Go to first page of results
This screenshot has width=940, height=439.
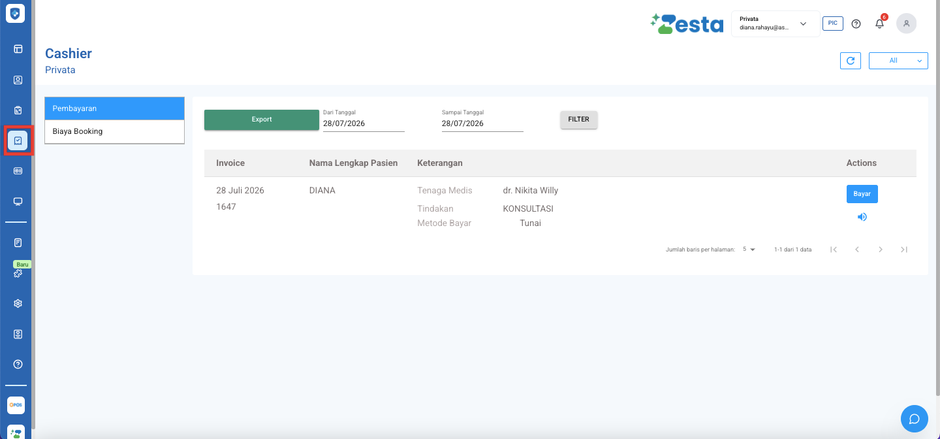point(834,250)
